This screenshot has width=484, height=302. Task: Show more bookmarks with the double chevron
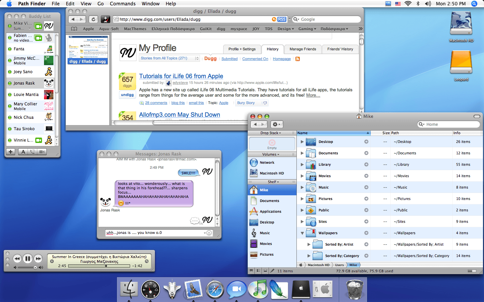(360, 29)
